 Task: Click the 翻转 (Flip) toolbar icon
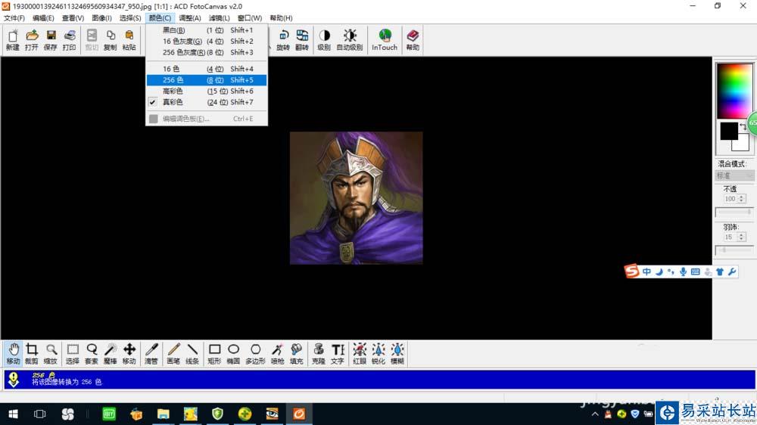[302, 40]
